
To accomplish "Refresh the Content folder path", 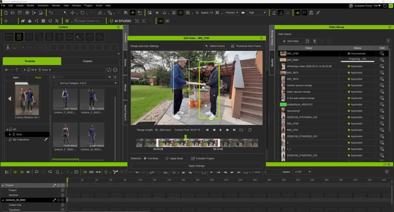I will [x=109, y=70].
